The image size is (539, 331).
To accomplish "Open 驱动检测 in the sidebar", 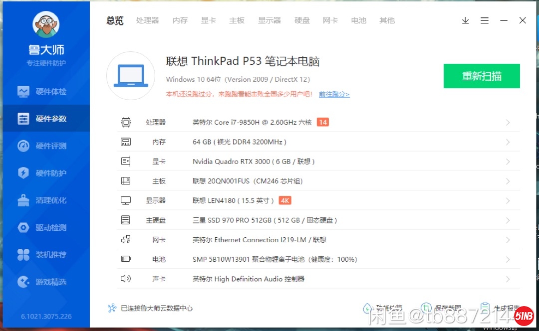I will point(46,228).
